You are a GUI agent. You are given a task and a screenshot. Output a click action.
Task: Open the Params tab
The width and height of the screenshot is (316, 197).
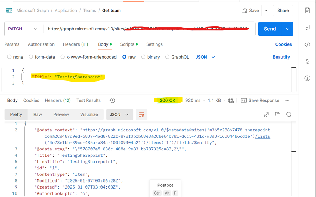(12, 44)
